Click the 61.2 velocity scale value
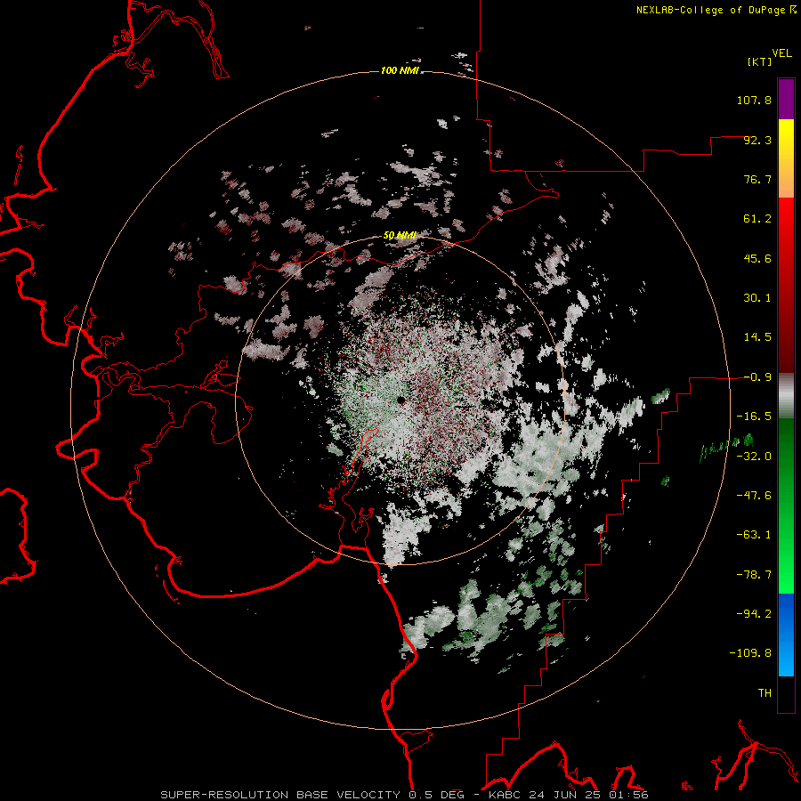Image resolution: width=801 pixels, height=801 pixels. pos(757,219)
